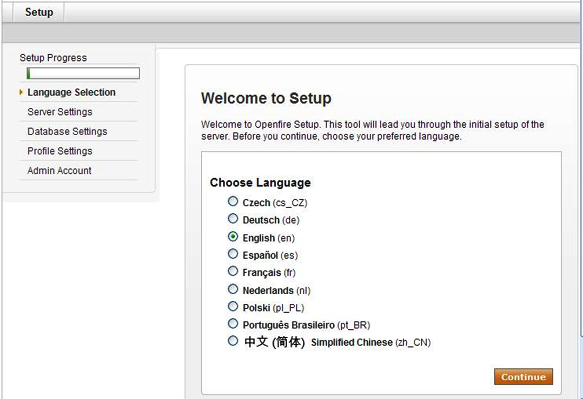
Task: Go to Server Settings step in sidebar
Action: (60, 112)
